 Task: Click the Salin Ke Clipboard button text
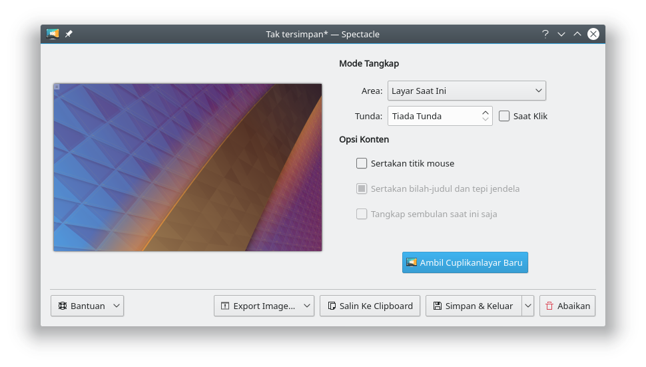point(376,306)
